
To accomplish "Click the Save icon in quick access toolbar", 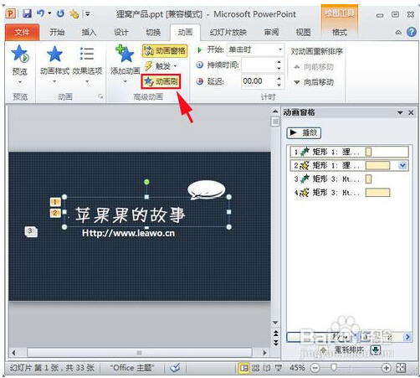I will (27, 13).
